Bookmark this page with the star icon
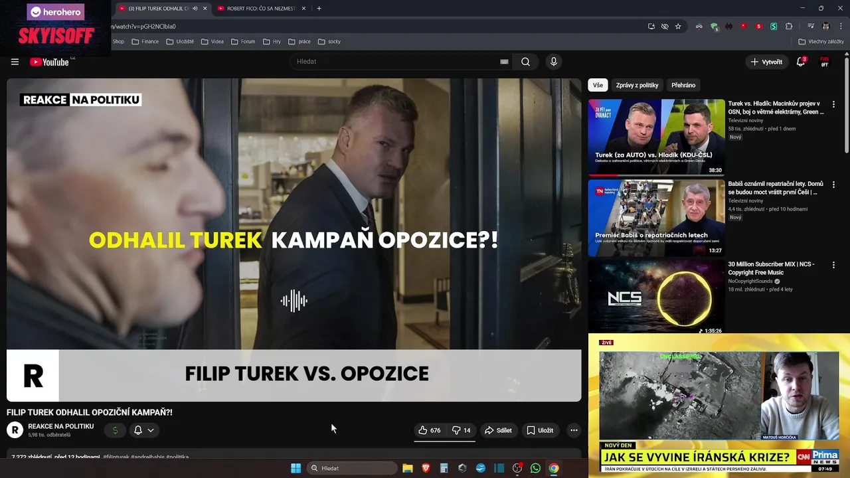The width and height of the screenshot is (850, 478). click(x=678, y=27)
